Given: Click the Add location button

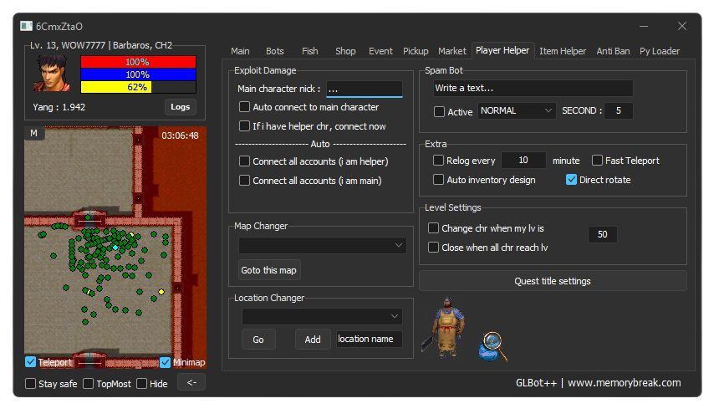Looking at the screenshot, I should coord(313,340).
